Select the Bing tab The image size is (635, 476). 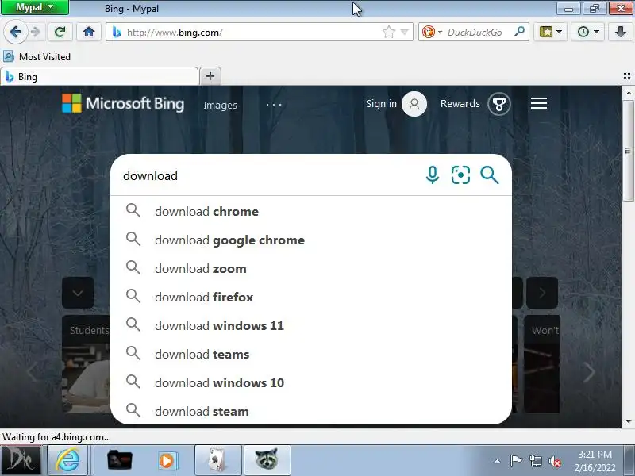tap(99, 76)
